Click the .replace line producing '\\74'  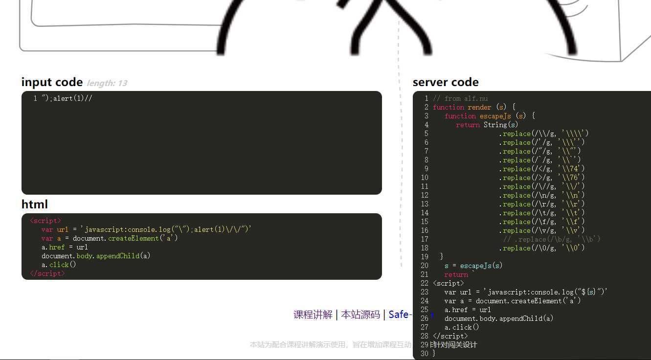[542, 169]
